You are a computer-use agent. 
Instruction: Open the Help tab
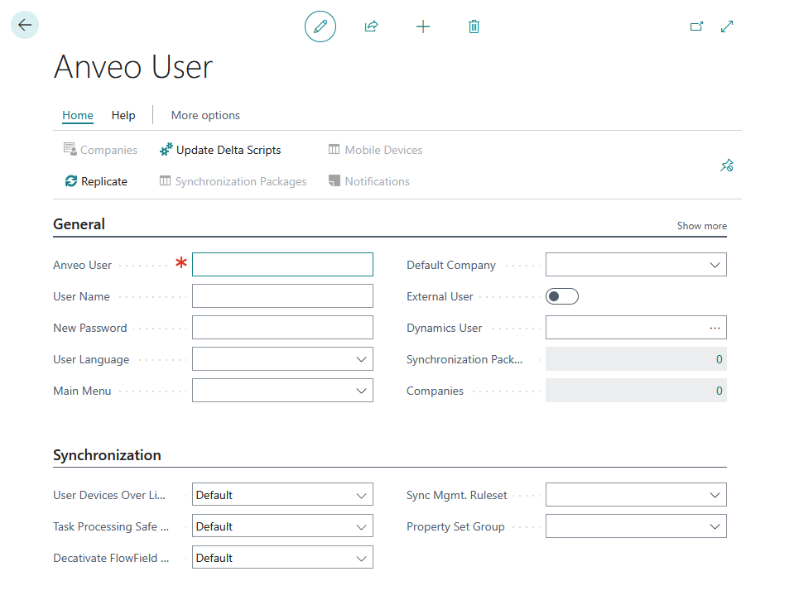(123, 115)
